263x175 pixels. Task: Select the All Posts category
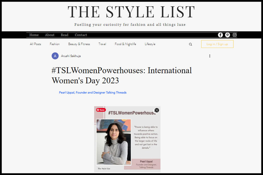36,44
